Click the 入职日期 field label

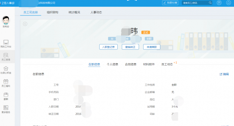53,107
